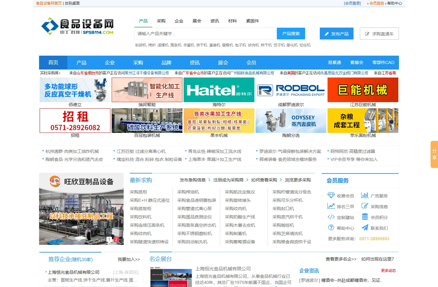Open 上海恒光食品机械有限公司 in recommended list

point(74,272)
